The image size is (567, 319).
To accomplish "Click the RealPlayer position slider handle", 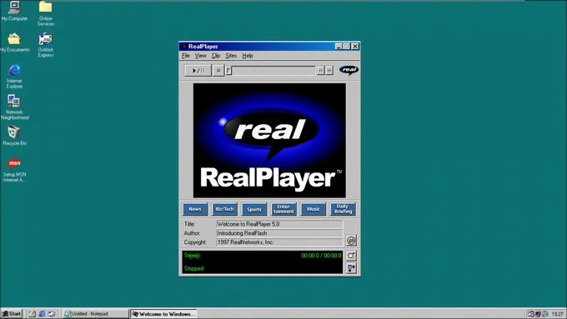I will [229, 71].
